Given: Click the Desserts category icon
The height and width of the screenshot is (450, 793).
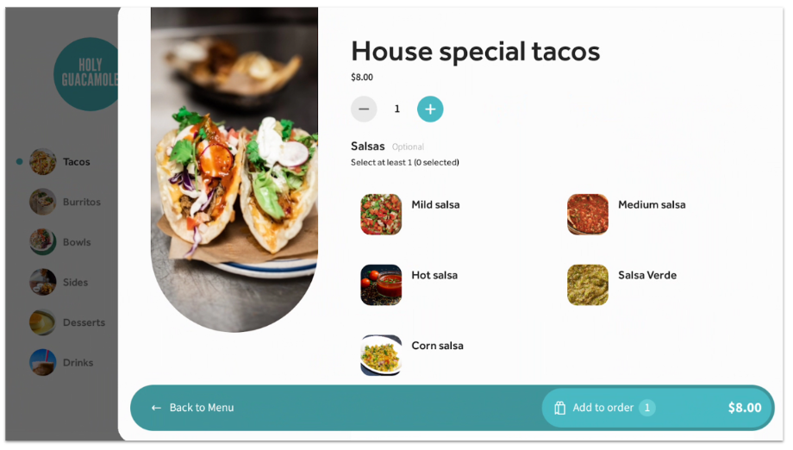Looking at the screenshot, I should (42, 322).
